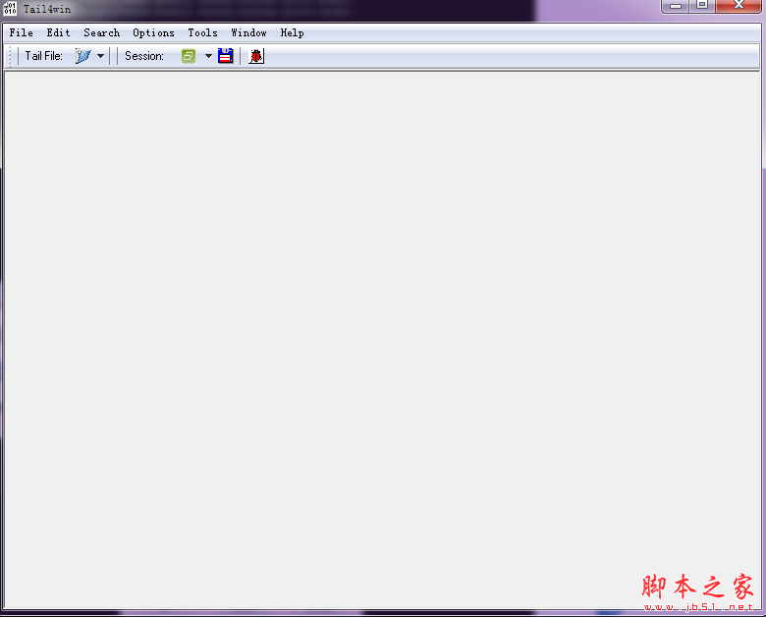Viewport: 766px width, 618px height.
Task: Click the Tail4win title bar app icon
Action: click(x=10, y=9)
